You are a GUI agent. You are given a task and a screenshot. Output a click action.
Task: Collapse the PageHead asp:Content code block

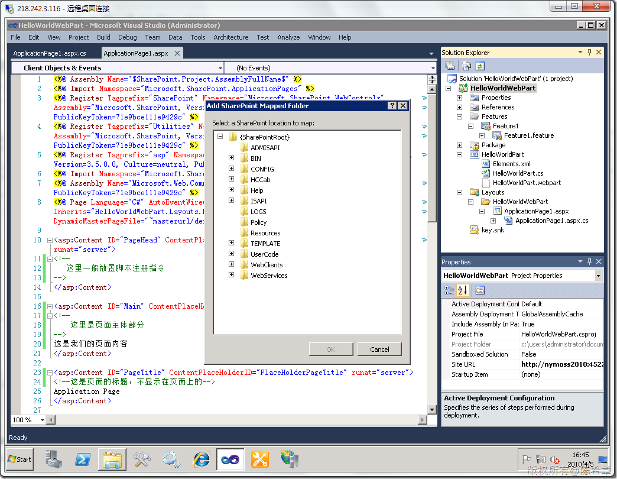click(50, 239)
